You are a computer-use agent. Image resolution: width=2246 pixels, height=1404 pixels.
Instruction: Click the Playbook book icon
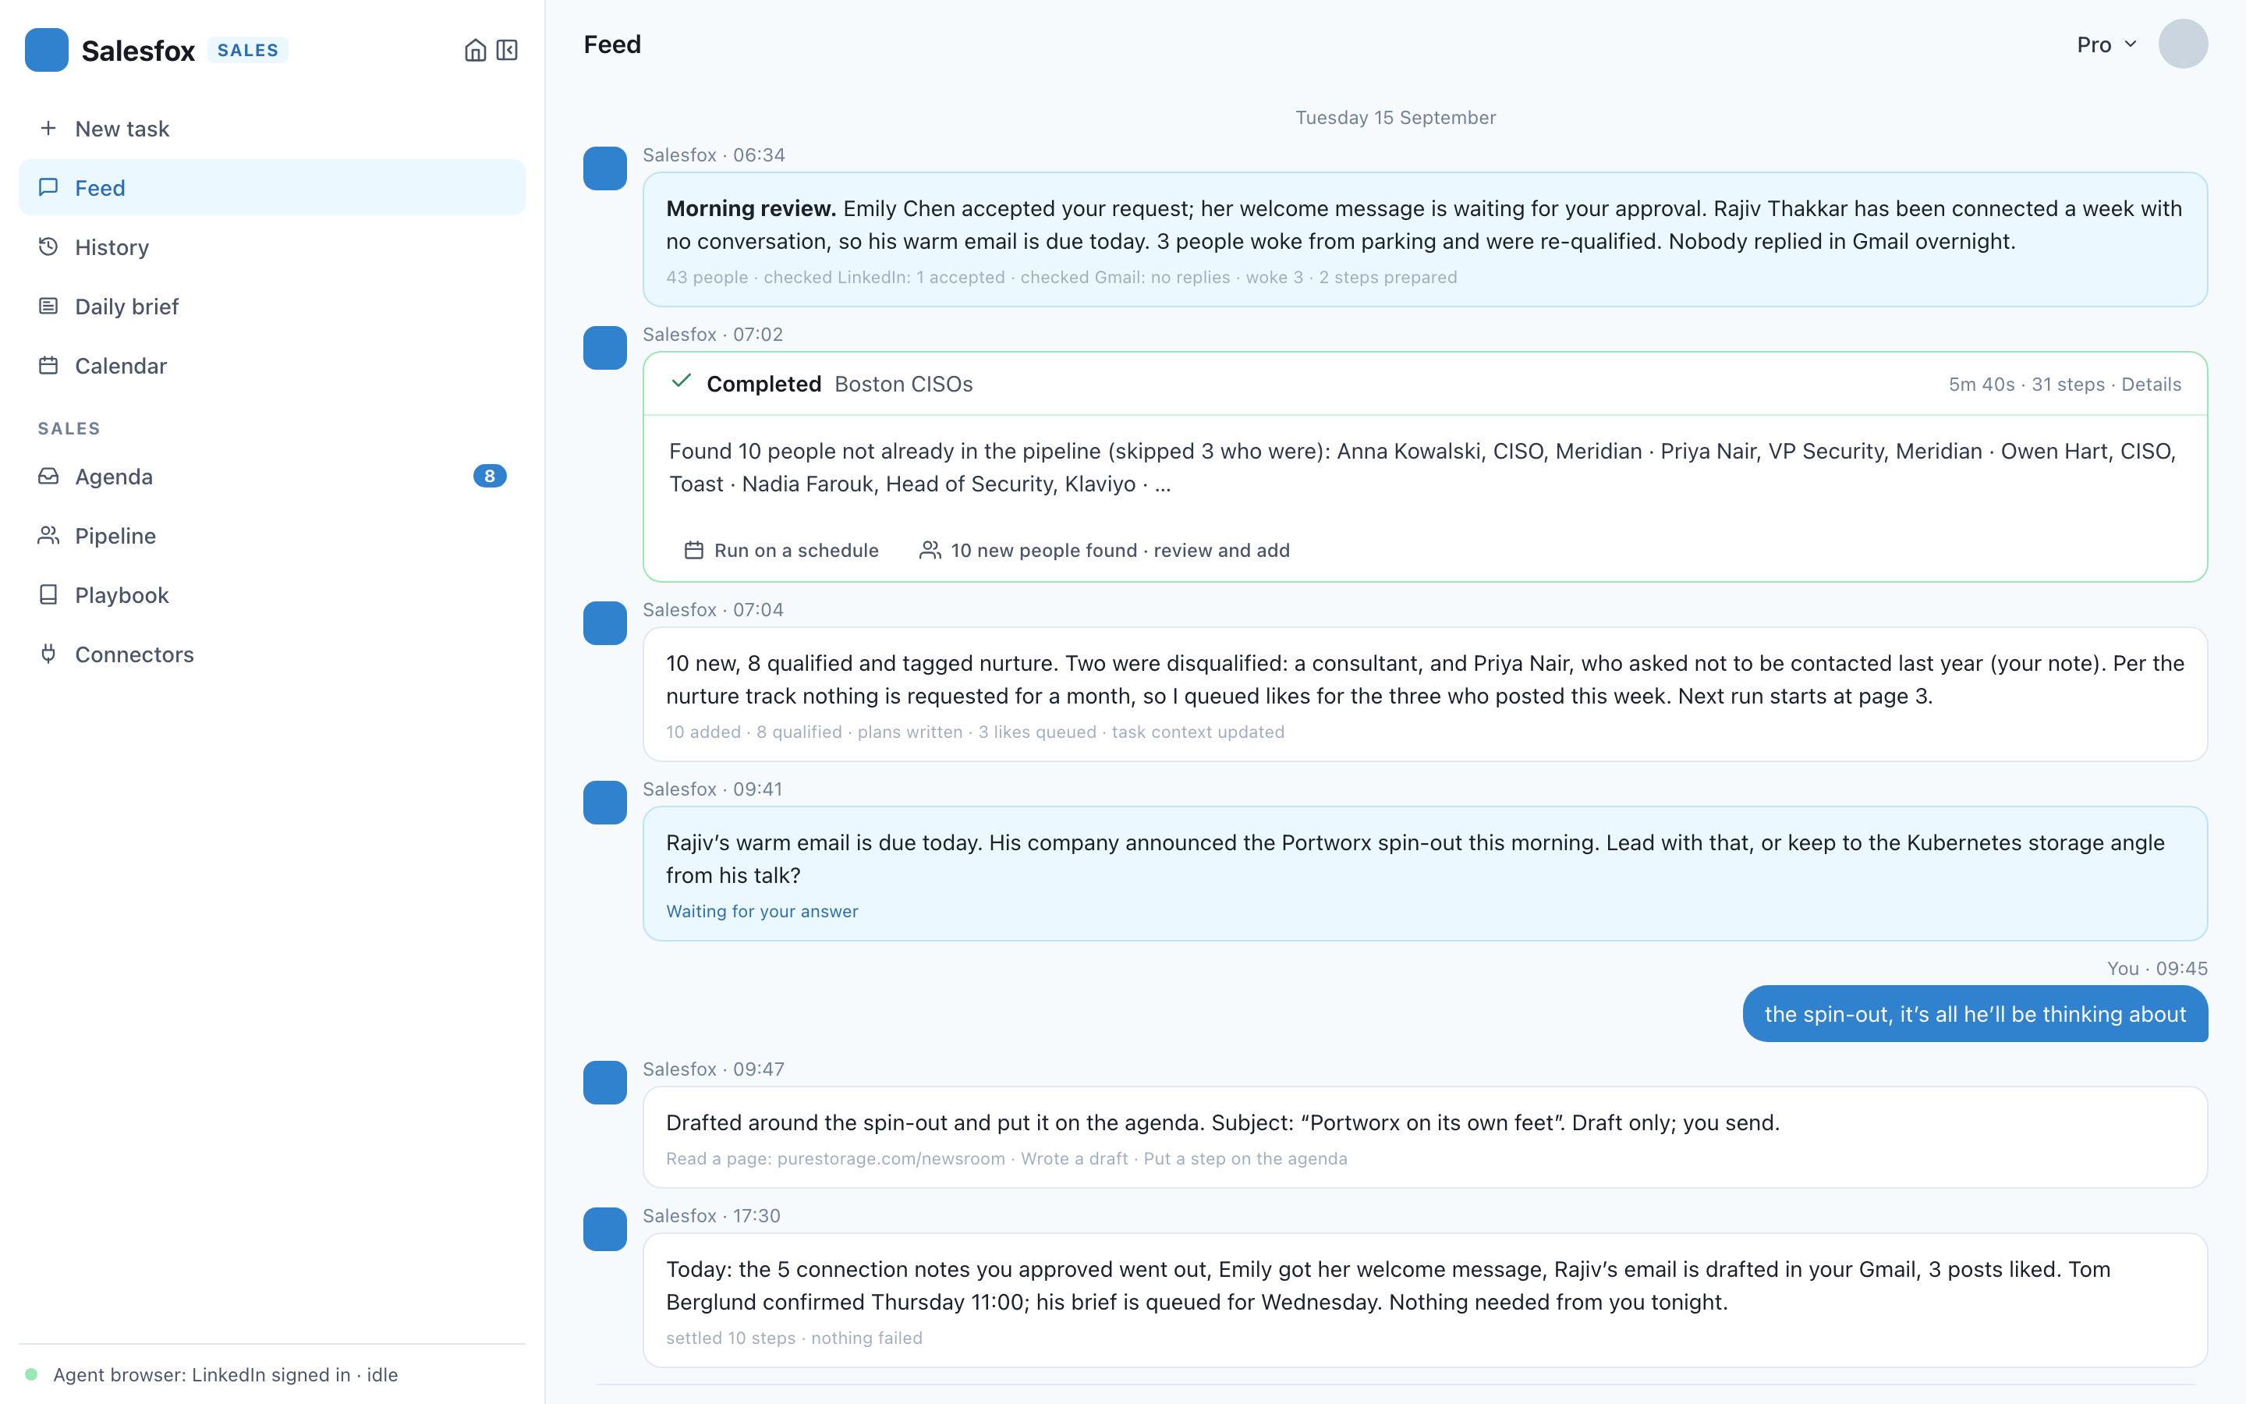(x=48, y=595)
